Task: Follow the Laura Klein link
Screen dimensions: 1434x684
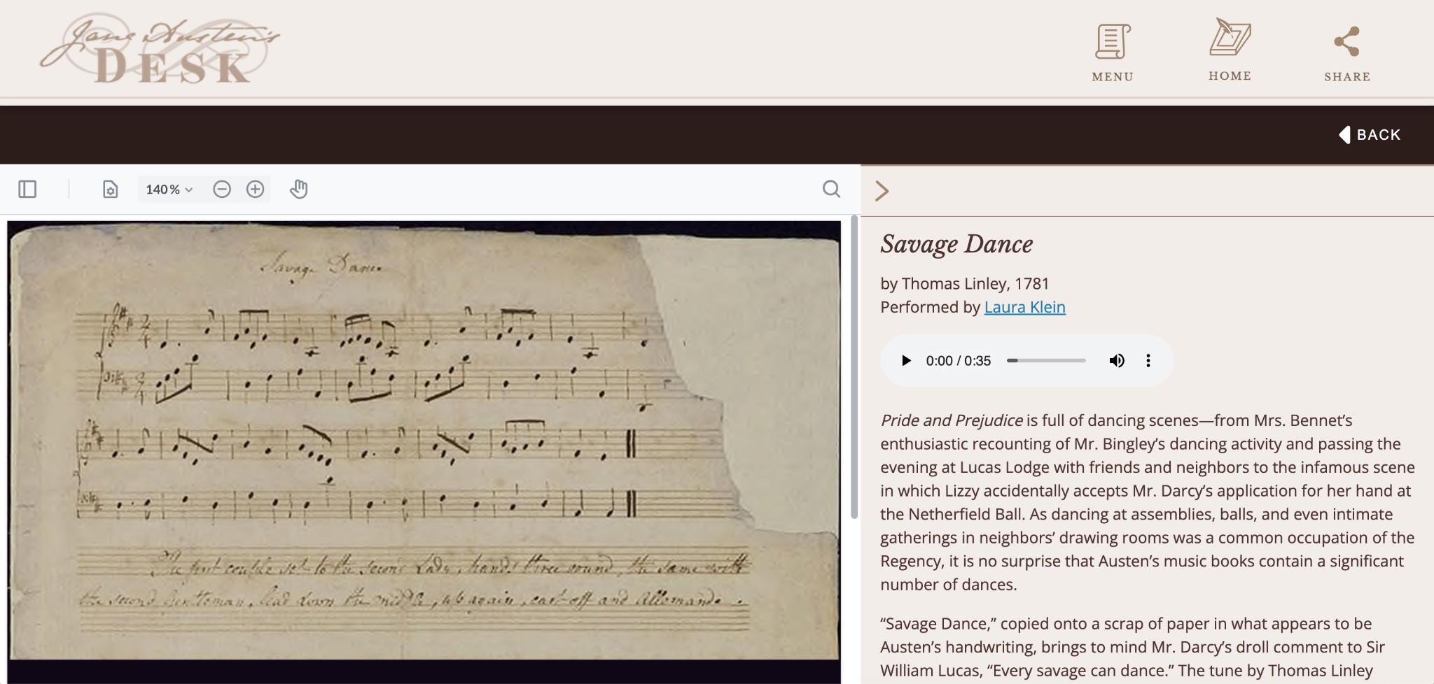Action: coord(1024,307)
